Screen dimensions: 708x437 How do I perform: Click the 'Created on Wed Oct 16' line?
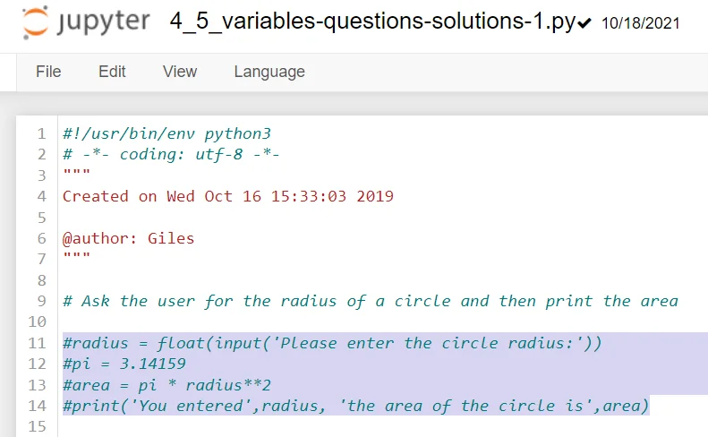(x=227, y=196)
